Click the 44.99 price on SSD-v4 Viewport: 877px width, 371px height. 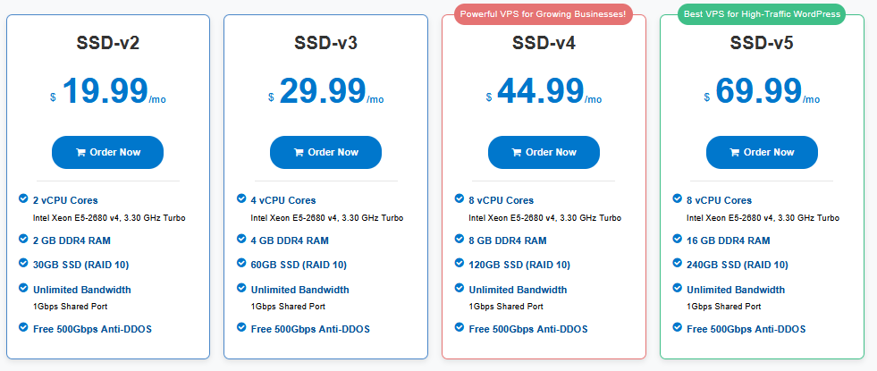[540, 91]
